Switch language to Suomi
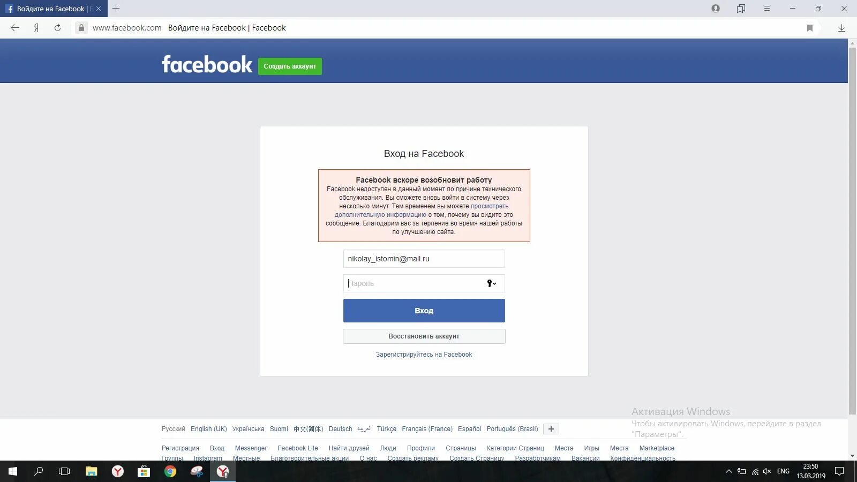The image size is (857, 482). [279, 429]
